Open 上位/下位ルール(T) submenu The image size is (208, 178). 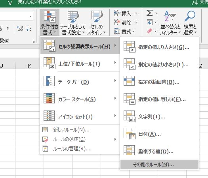point(80,63)
